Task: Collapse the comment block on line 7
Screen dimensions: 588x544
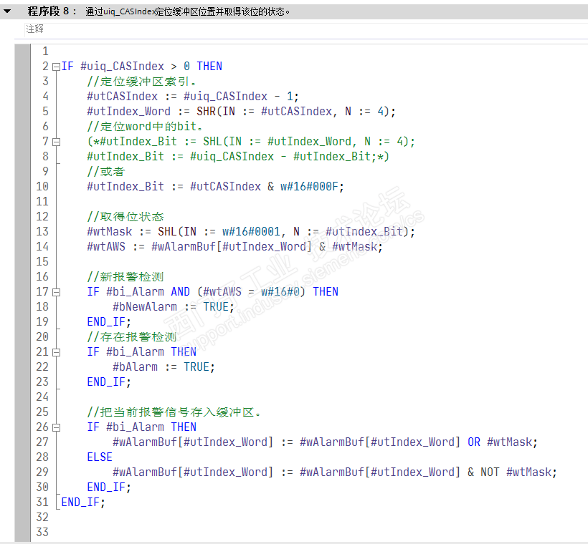Action: tap(56, 142)
